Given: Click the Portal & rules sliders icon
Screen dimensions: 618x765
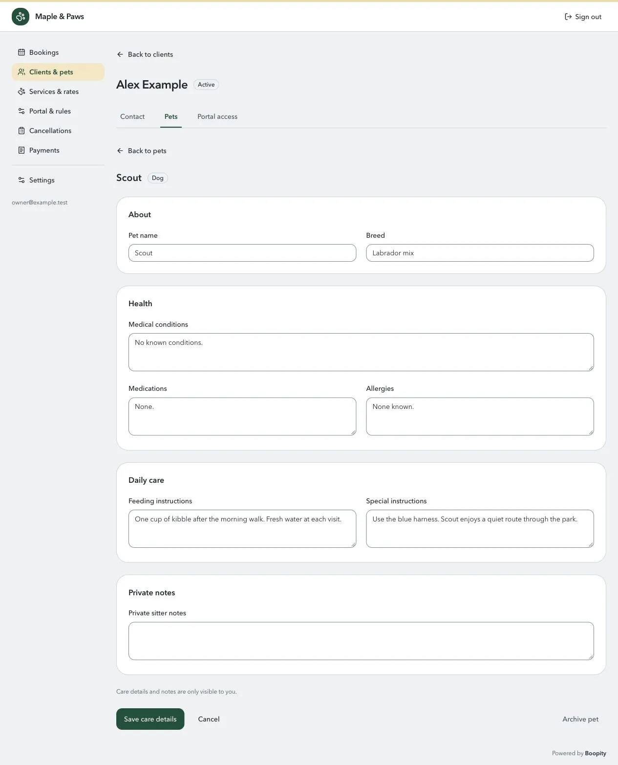Looking at the screenshot, I should (x=21, y=111).
